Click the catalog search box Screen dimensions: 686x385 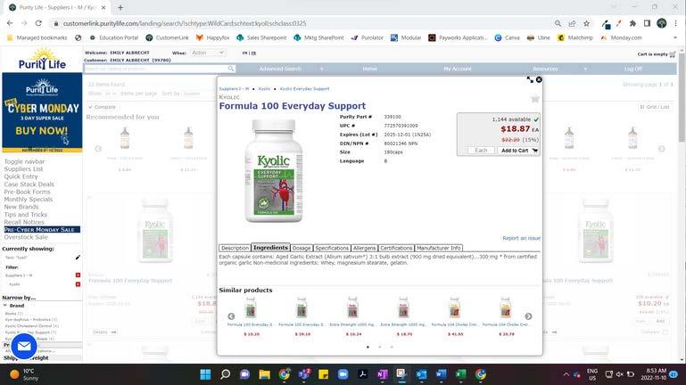point(156,69)
